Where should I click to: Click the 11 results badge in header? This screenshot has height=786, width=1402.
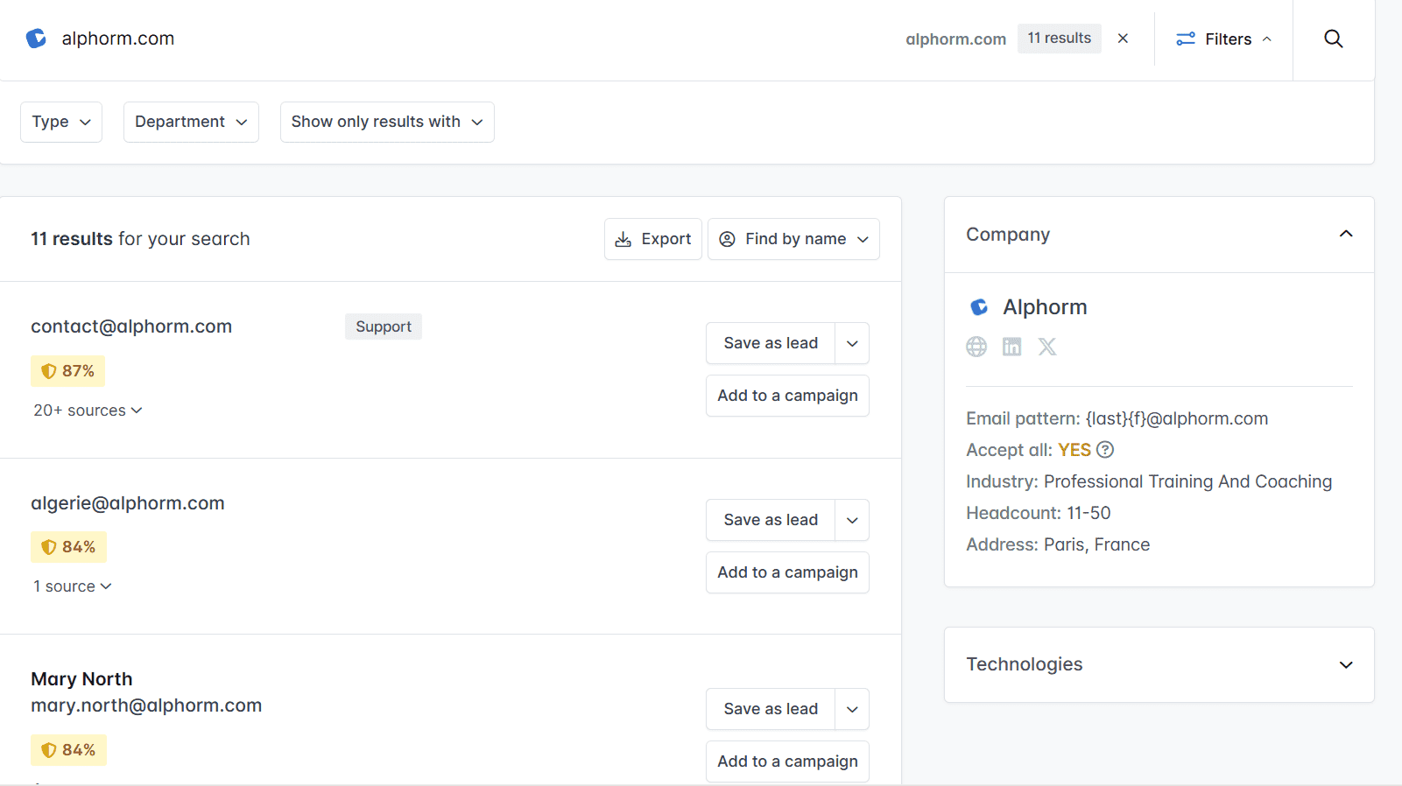click(x=1059, y=39)
